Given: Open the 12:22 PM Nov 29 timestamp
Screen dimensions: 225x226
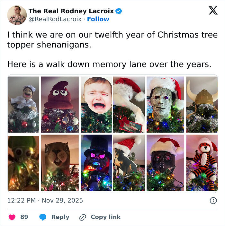Looking at the screenshot, I should tap(45, 201).
